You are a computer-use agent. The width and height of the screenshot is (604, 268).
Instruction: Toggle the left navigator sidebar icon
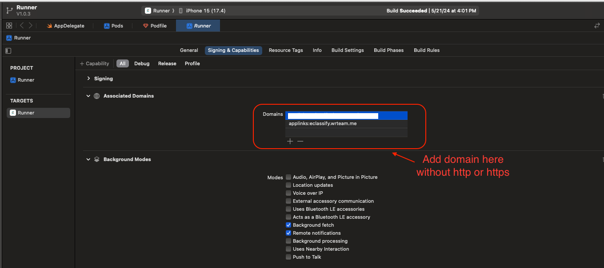8,51
